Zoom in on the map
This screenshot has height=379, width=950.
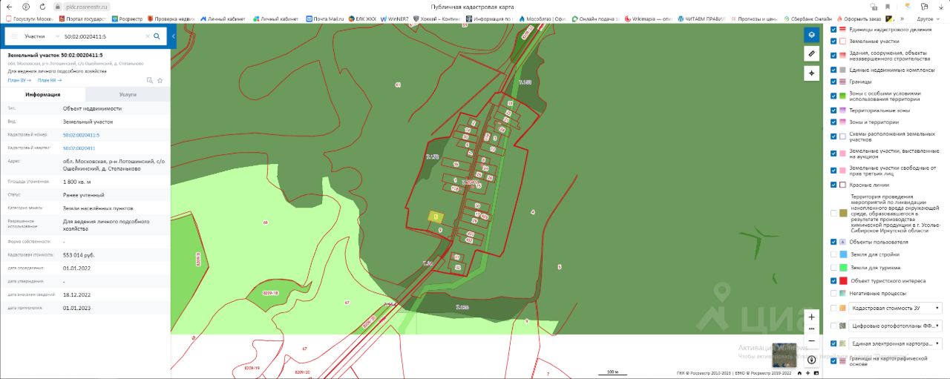(x=811, y=316)
